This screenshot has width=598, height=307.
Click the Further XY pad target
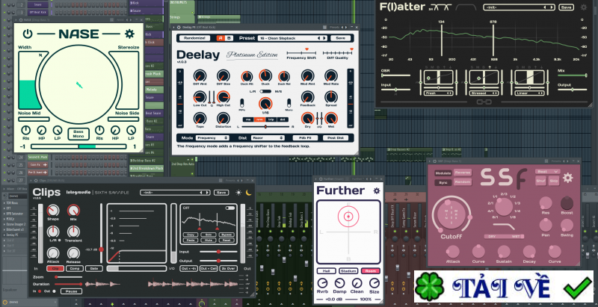348,217
